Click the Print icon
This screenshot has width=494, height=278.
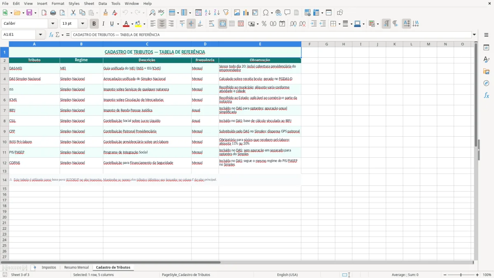tap(53, 13)
